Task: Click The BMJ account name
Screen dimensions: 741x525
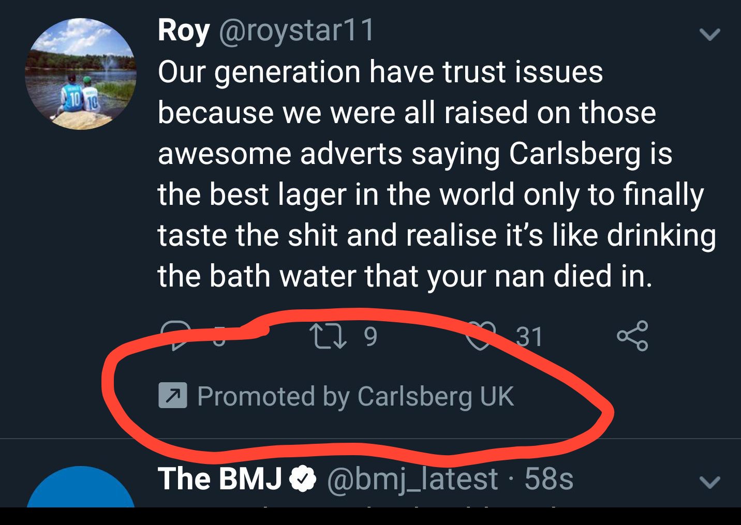Action: coord(220,478)
